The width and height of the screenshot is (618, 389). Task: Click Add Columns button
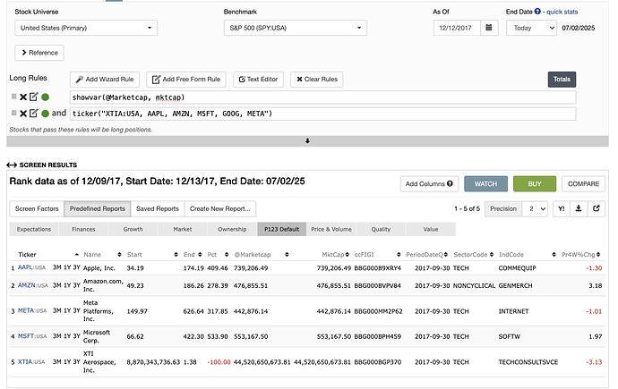tap(429, 183)
